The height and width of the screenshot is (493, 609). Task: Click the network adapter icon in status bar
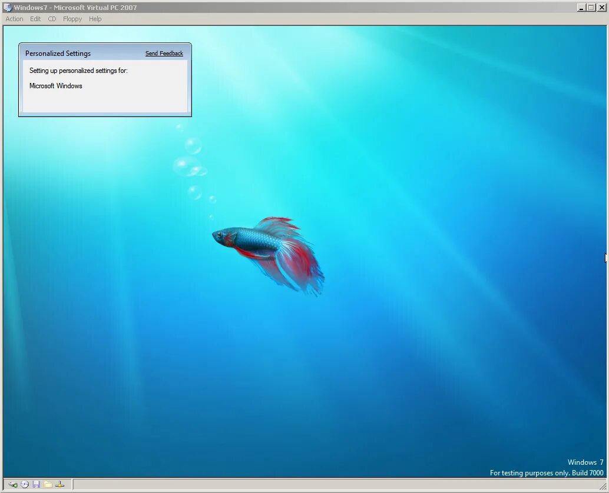60,484
